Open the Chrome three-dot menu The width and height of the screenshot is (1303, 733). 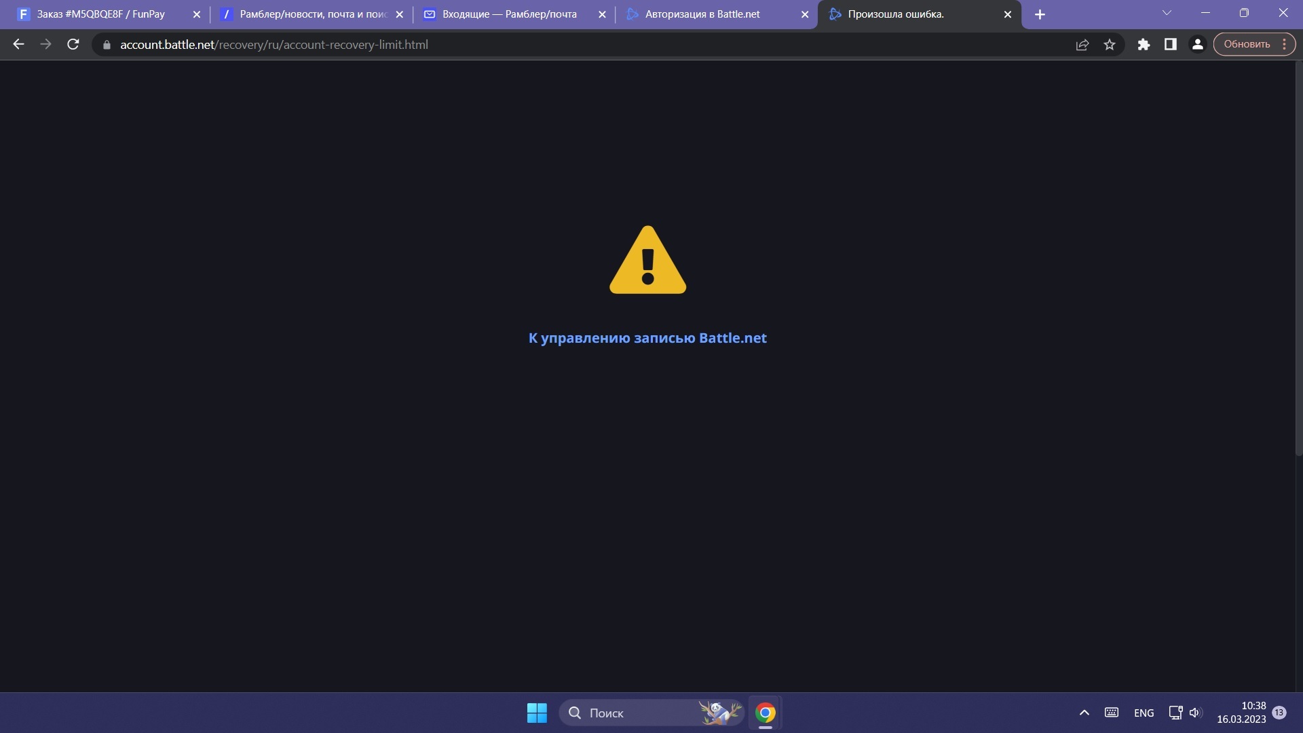coord(1285,44)
